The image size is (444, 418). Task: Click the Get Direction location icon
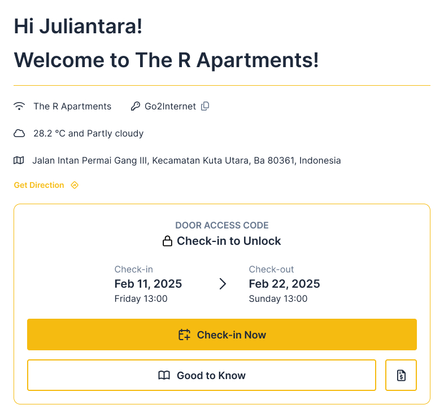click(x=74, y=185)
